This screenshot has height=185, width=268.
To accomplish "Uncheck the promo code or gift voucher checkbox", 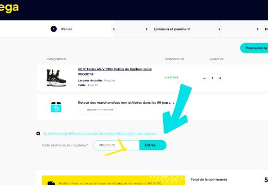I will [x=38, y=133].
